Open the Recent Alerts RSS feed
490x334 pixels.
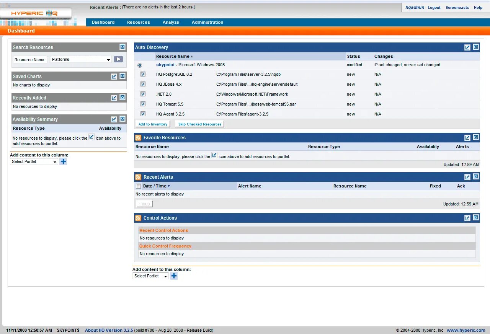click(138, 177)
